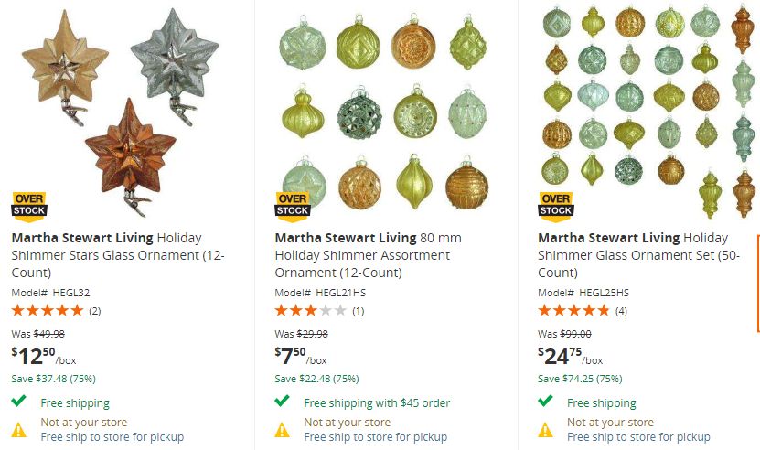Click green free shipping checkmark for Shimmer Stars
Screen dimensions: 760x450
(19, 402)
